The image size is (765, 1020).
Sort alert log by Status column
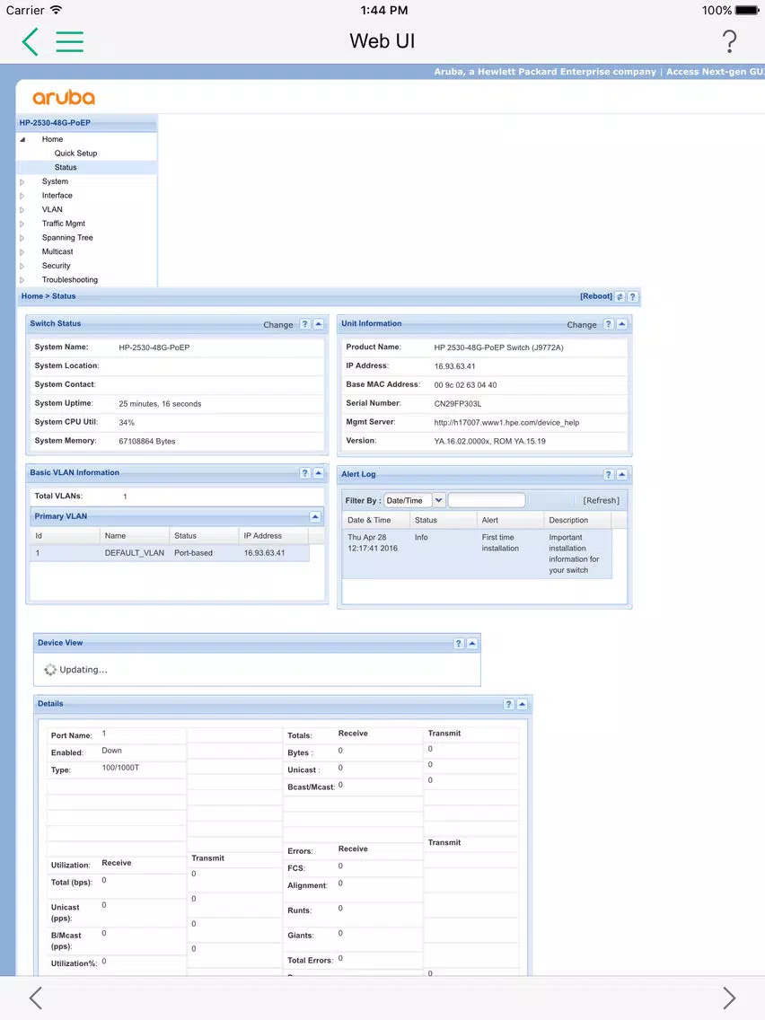pos(443,521)
